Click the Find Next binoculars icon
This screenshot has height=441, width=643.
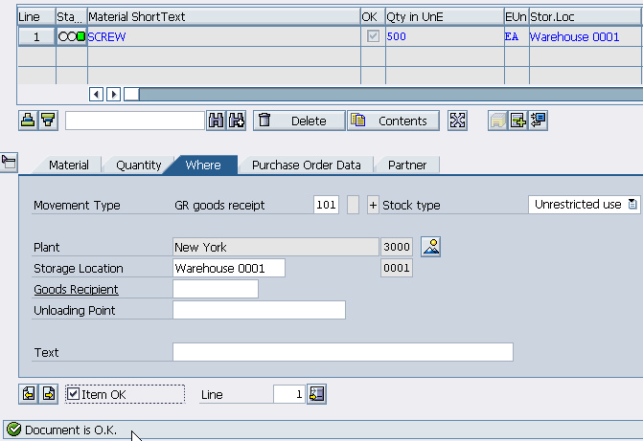tap(236, 121)
